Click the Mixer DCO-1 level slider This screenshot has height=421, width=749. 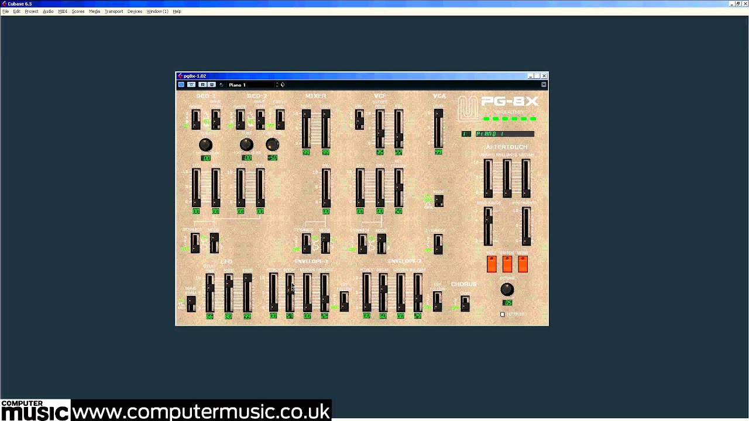[x=306, y=130]
